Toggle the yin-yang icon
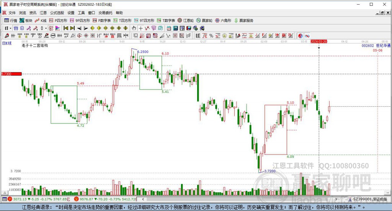Screen dimensions: 392x211 pyautogui.click(x=301, y=36)
